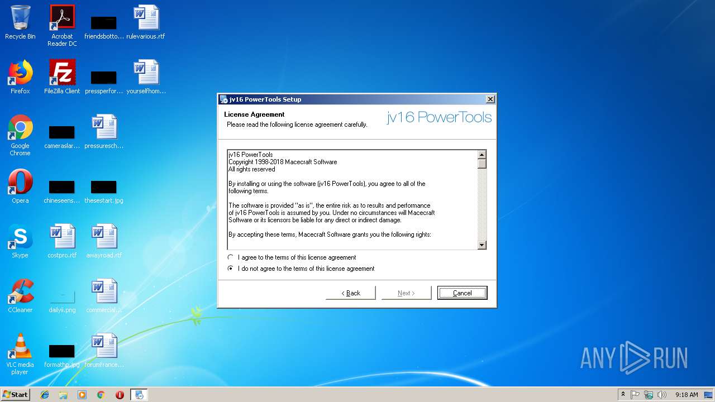Open Internet Explorer in taskbar
The height and width of the screenshot is (402, 715).
(45, 395)
